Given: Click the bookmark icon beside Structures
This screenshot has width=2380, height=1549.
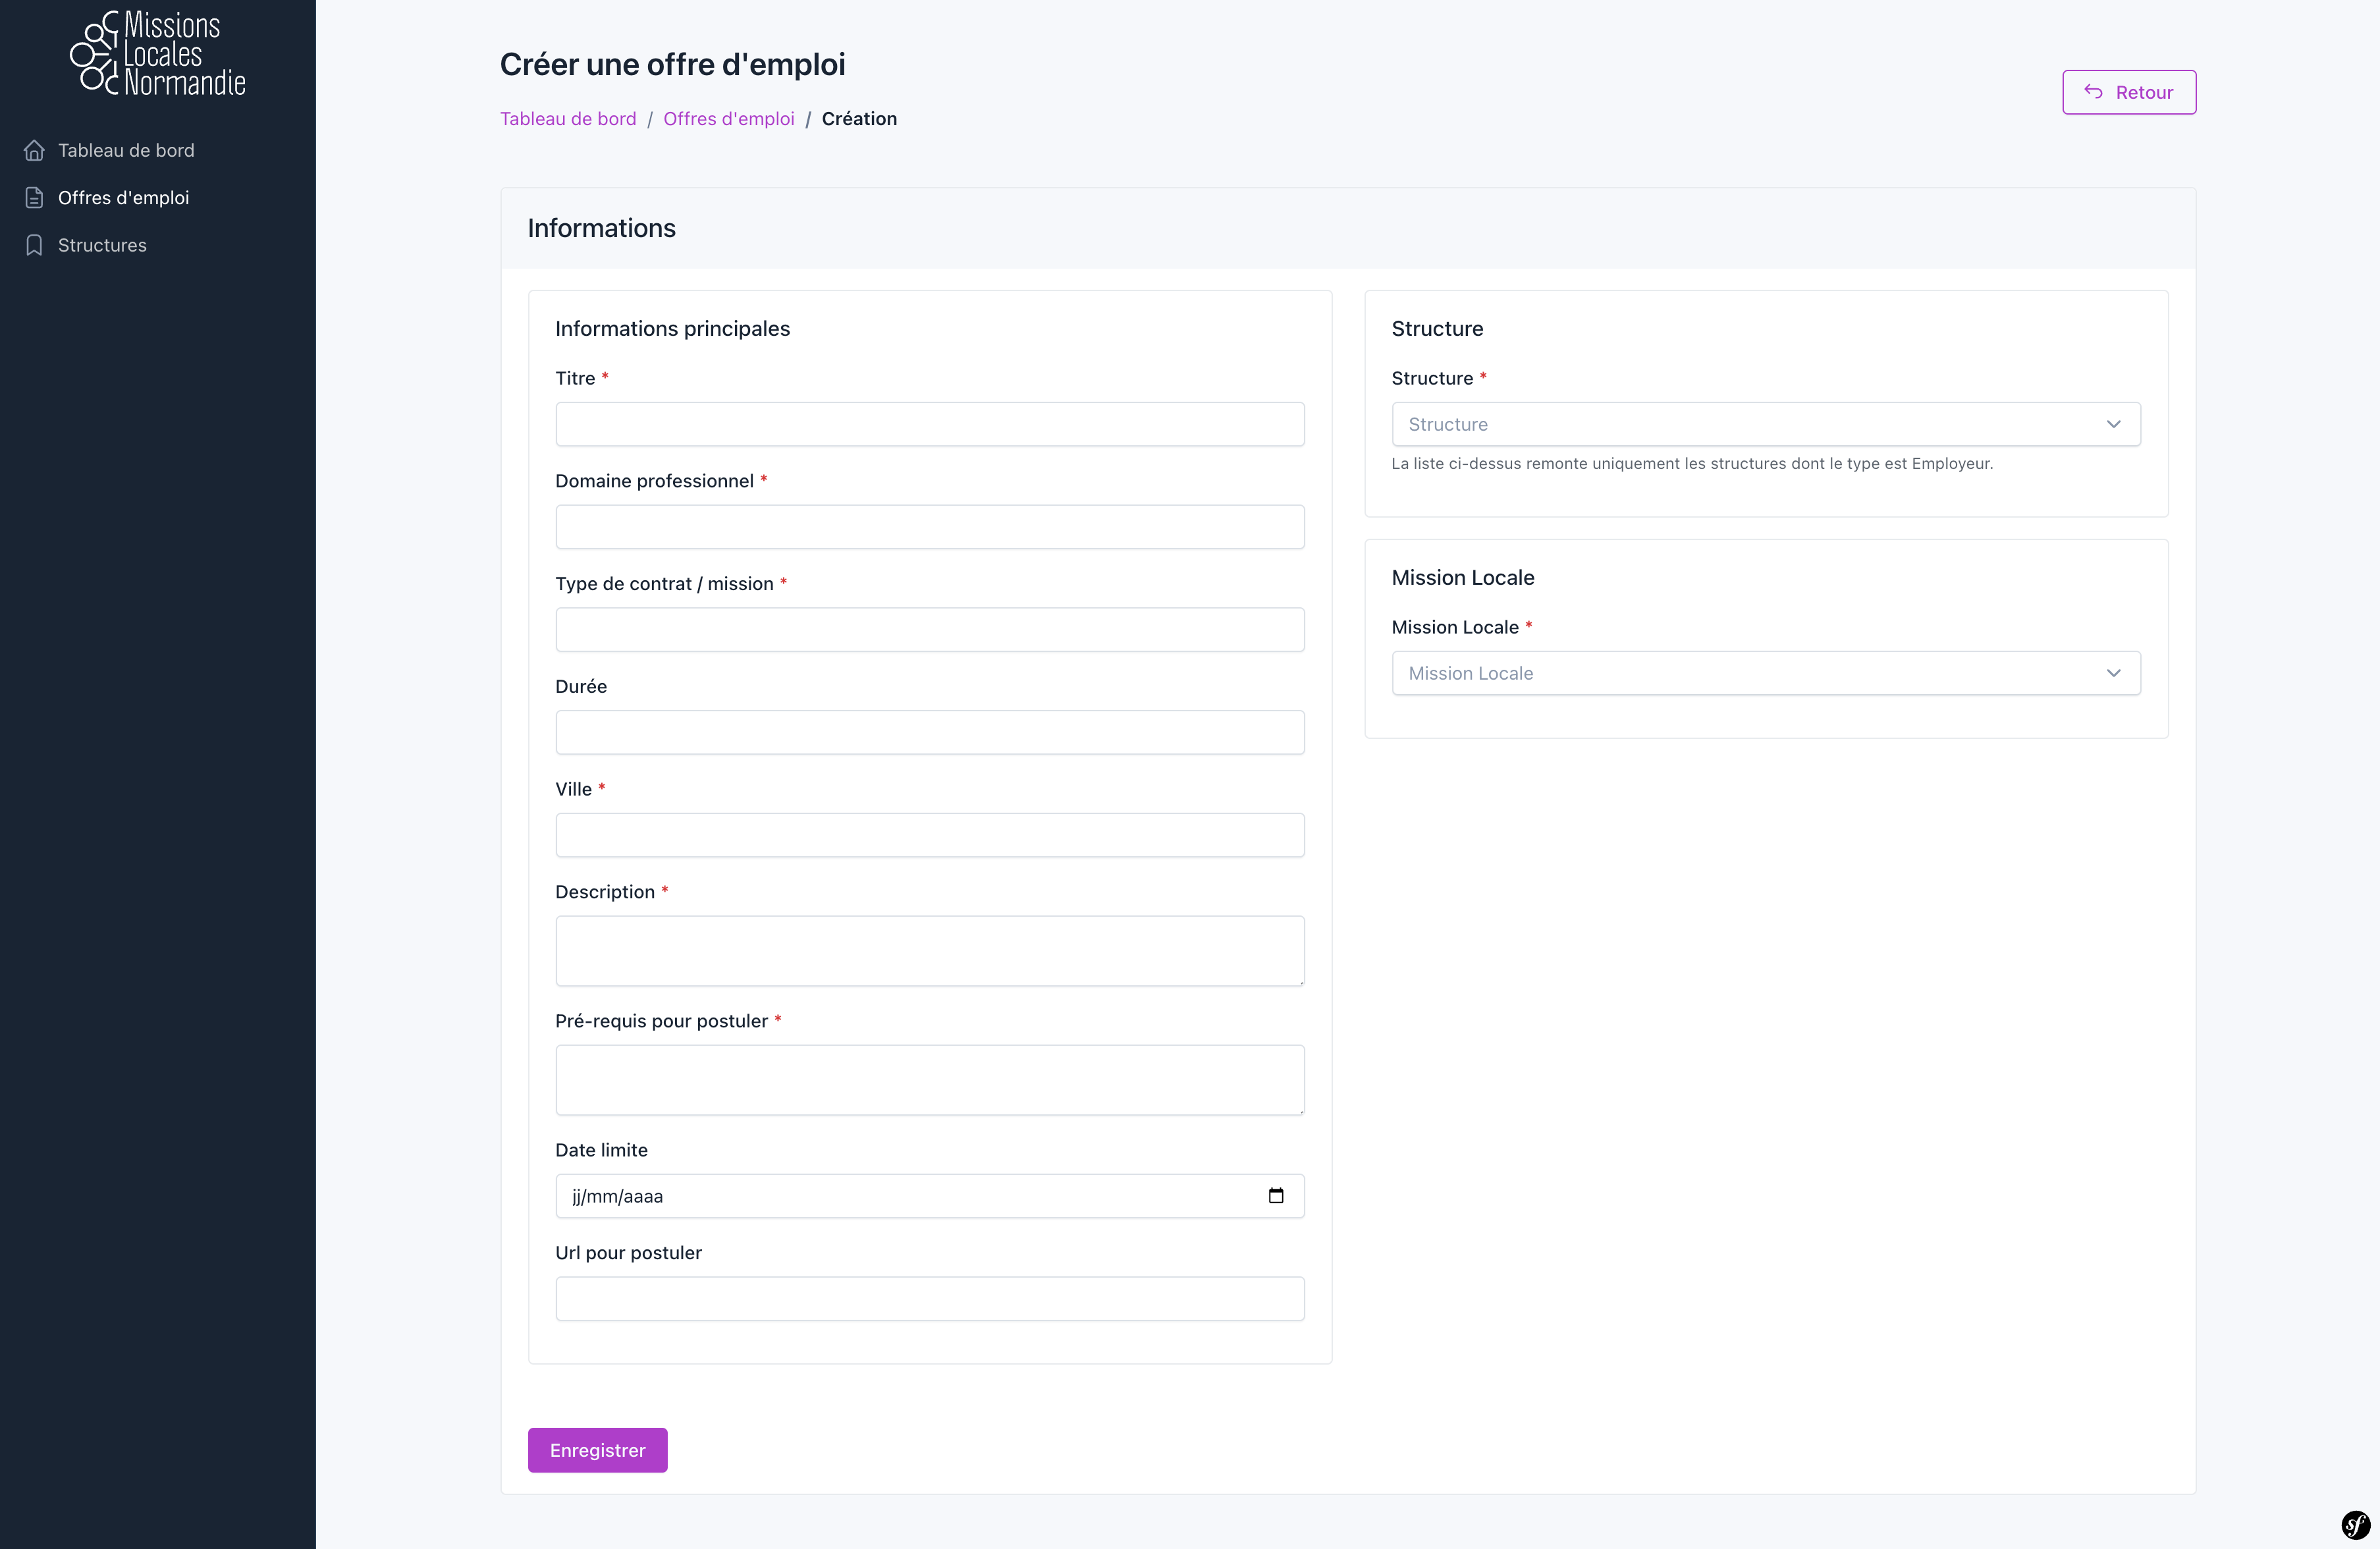Looking at the screenshot, I should (x=34, y=245).
